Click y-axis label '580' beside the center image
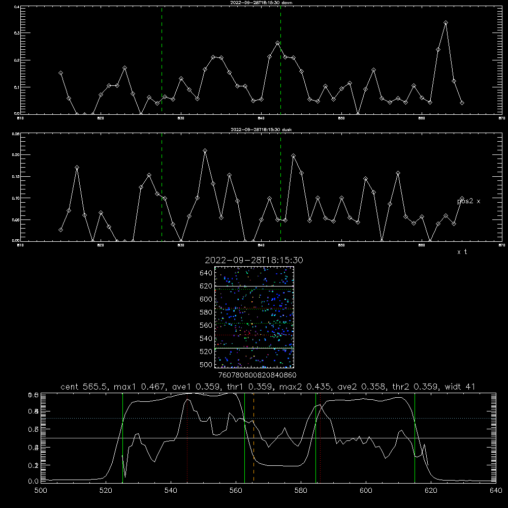The image size is (508, 508). tap(206, 312)
